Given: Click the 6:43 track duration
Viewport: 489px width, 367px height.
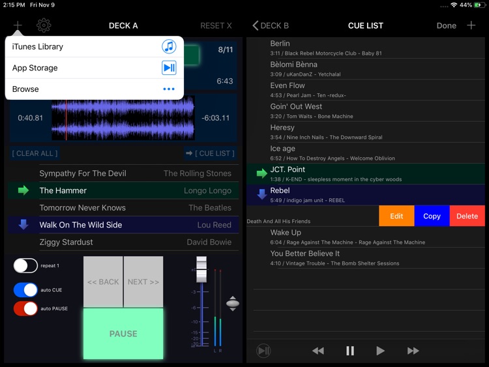Looking at the screenshot, I should click(225, 81).
